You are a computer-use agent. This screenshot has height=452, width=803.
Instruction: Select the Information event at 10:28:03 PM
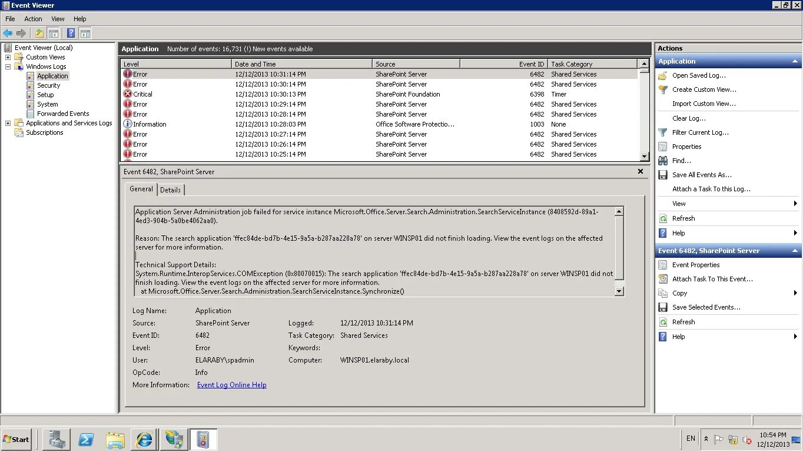click(x=379, y=124)
